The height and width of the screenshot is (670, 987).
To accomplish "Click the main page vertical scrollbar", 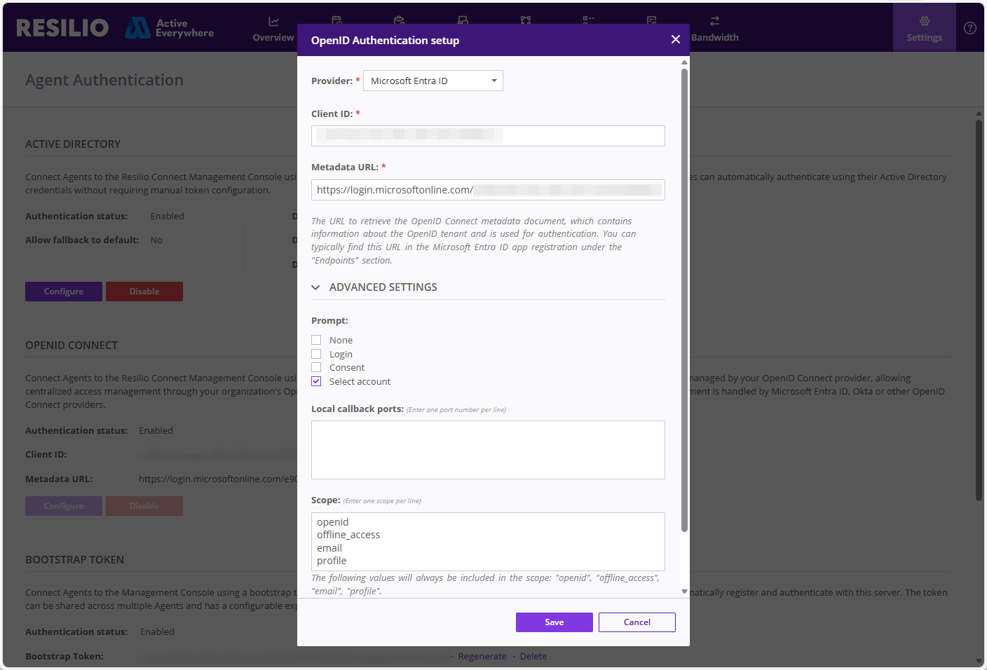I will click(979, 310).
